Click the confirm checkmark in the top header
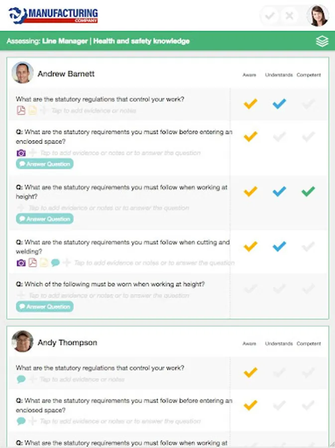 (x=270, y=16)
